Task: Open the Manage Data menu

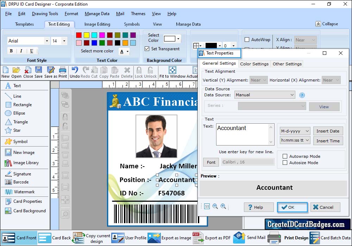Action: coord(97,14)
